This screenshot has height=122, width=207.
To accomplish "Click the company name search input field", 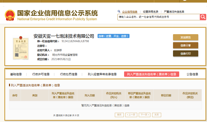I will coord(159,17).
